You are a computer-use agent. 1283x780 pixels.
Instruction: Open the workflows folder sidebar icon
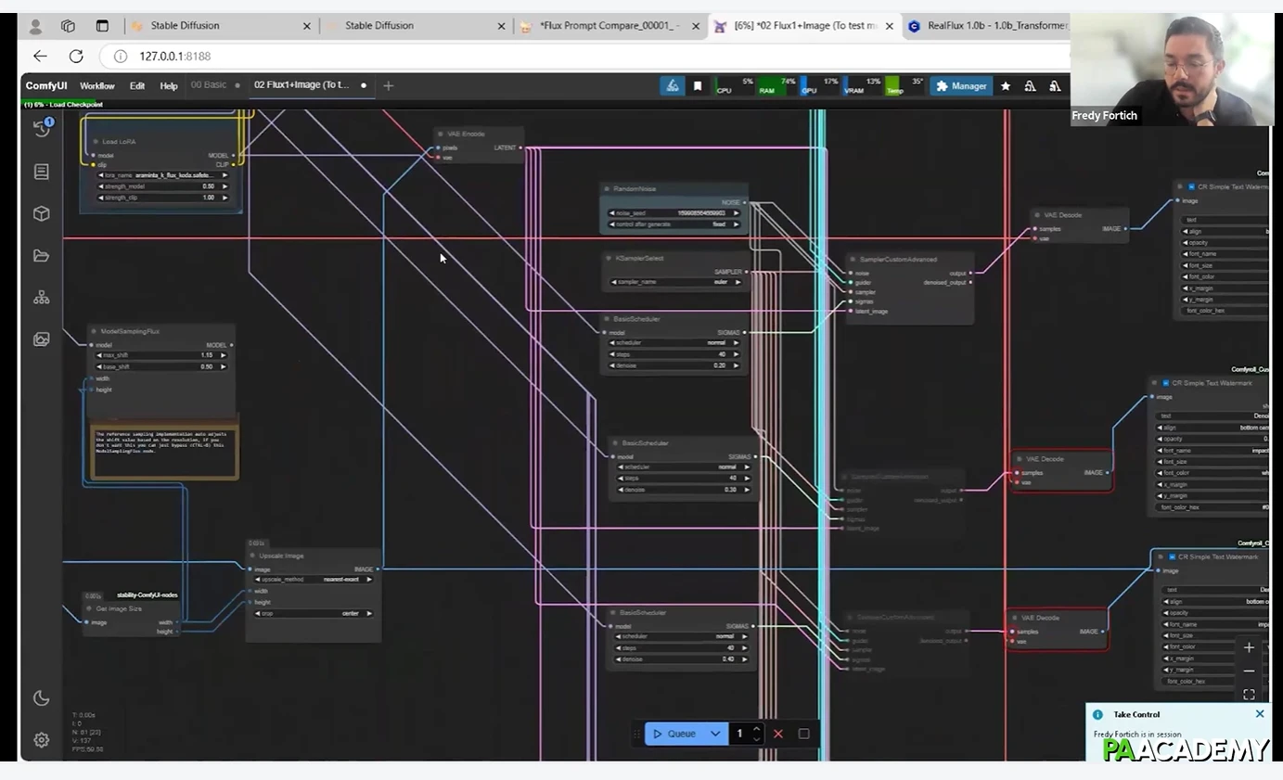coord(41,256)
